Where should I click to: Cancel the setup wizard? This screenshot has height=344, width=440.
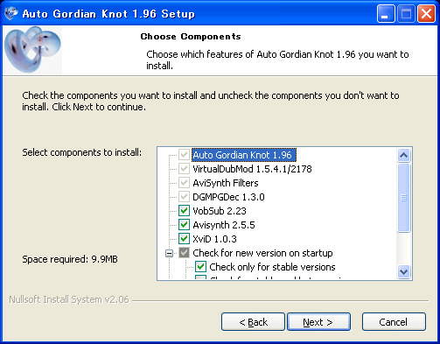pyautogui.click(x=394, y=322)
